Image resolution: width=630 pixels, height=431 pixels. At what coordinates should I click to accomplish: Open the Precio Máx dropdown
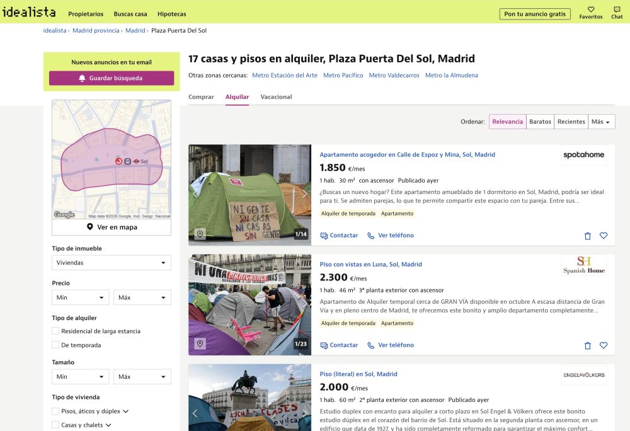click(x=142, y=297)
